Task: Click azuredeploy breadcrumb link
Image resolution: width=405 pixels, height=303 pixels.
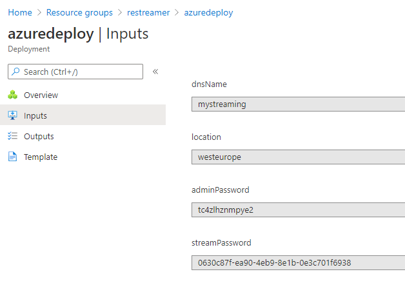Action: click(x=208, y=13)
